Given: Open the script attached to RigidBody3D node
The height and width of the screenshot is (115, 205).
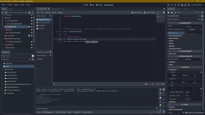Looking at the screenshot, I should coord(29,27).
